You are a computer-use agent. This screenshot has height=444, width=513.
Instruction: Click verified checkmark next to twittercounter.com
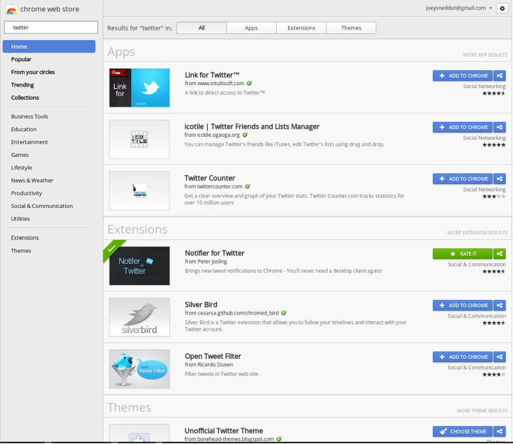click(x=247, y=186)
